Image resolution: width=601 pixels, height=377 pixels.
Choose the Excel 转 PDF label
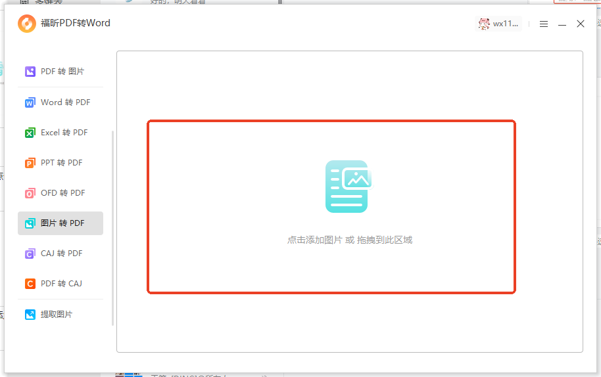(64, 133)
